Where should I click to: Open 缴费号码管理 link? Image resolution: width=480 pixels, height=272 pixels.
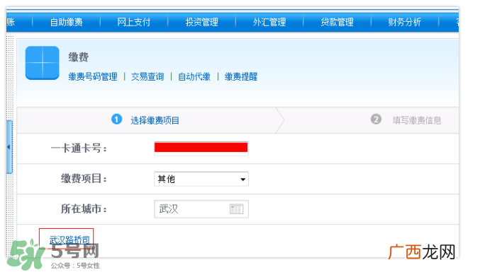pyautogui.click(x=93, y=76)
